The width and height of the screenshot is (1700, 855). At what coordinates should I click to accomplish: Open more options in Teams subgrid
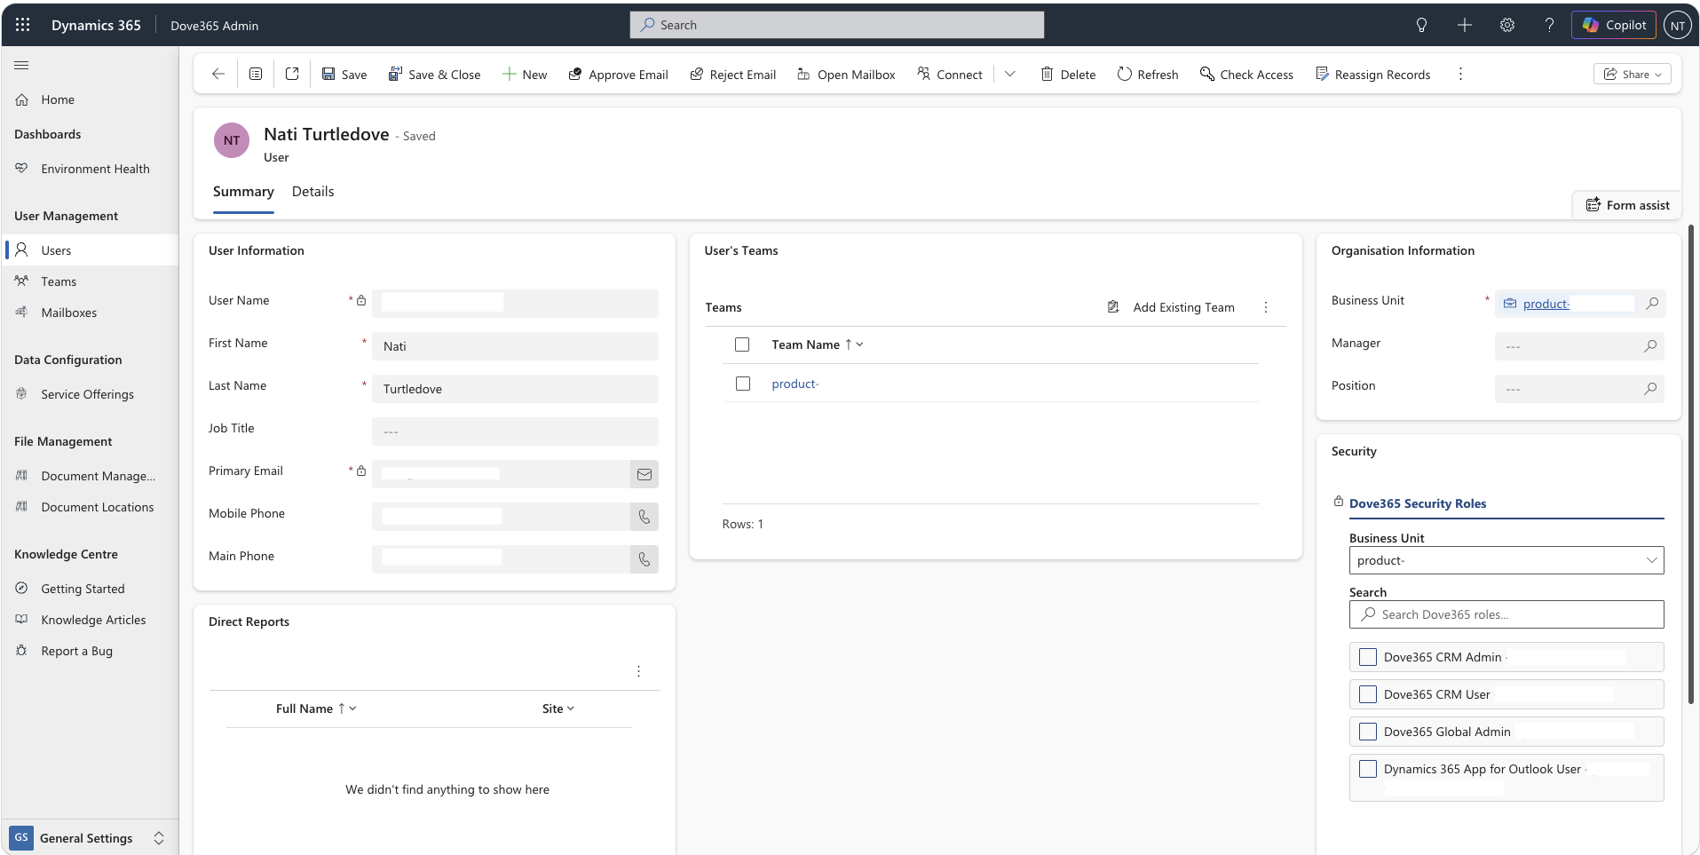point(1266,307)
